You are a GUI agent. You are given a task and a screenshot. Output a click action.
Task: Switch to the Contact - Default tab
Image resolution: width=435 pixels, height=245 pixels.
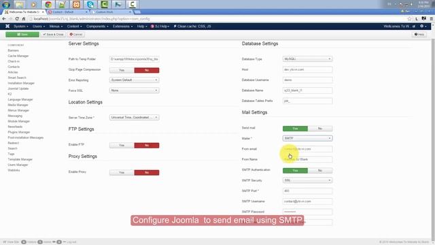coord(67,12)
